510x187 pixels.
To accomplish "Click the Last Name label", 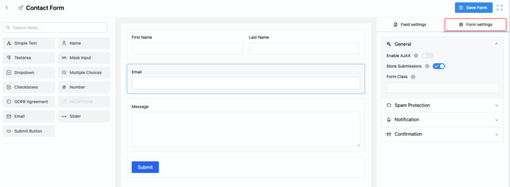I will 259,37.
